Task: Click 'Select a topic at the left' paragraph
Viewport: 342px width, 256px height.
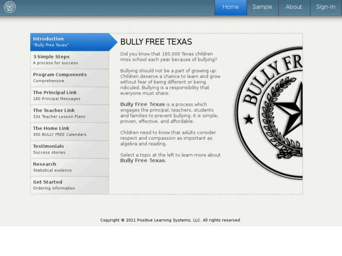Action: [170, 158]
